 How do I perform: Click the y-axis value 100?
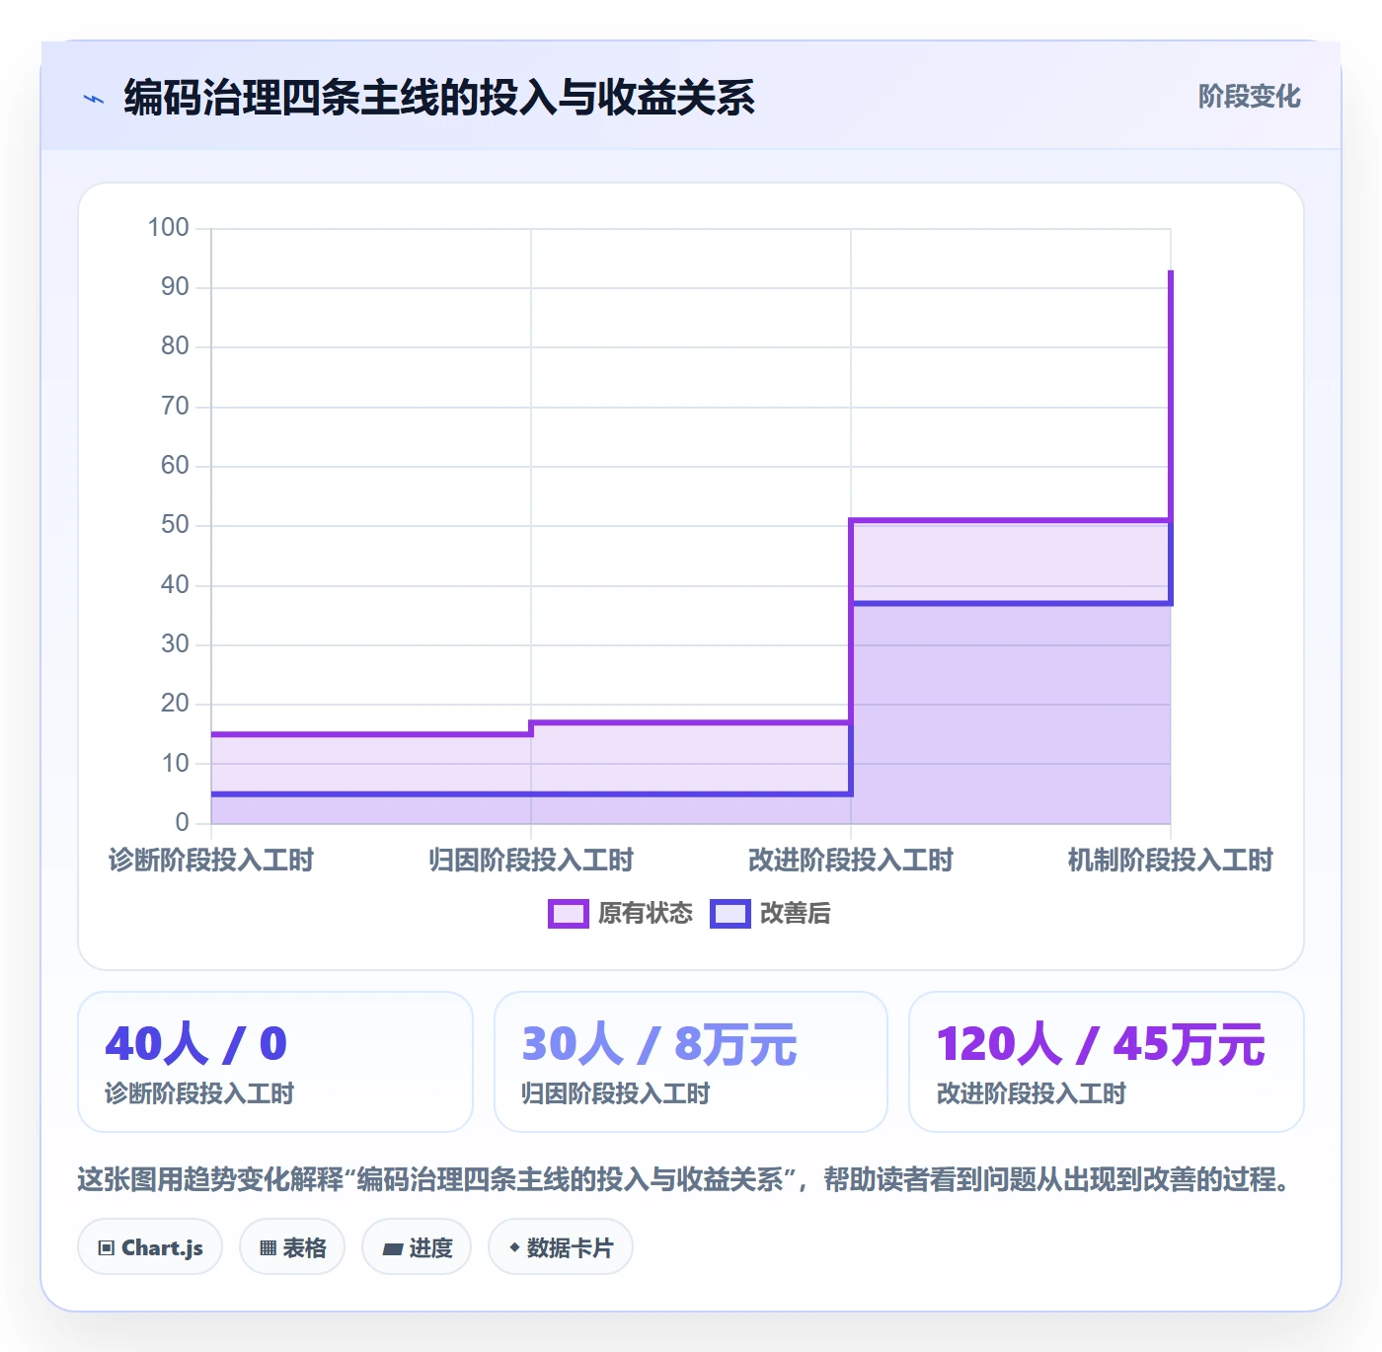click(x=168, y=228)
